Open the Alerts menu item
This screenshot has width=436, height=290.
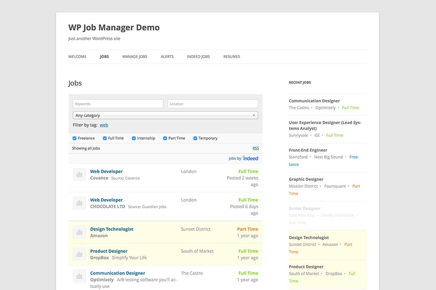[167, 57]
